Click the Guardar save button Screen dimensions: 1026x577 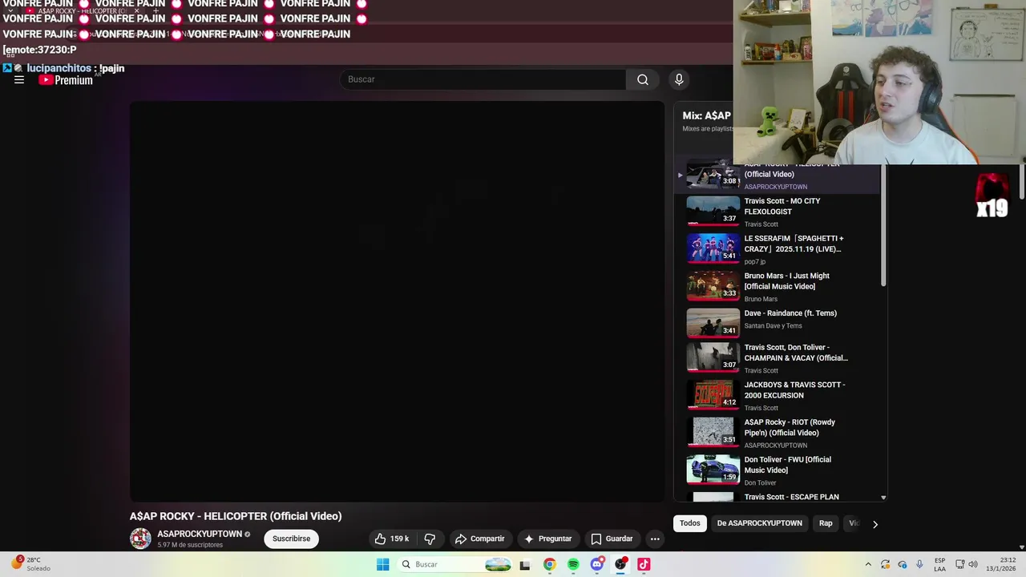tap(612, 539)
